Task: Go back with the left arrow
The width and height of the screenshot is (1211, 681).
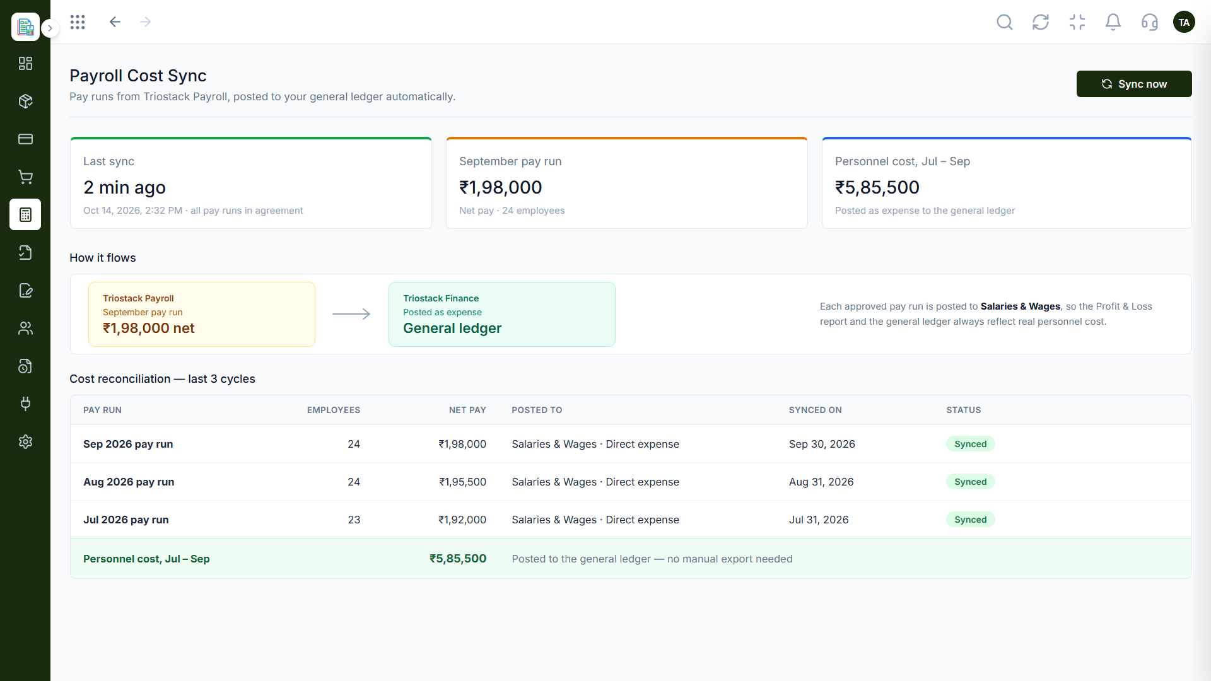Action: 115,22
